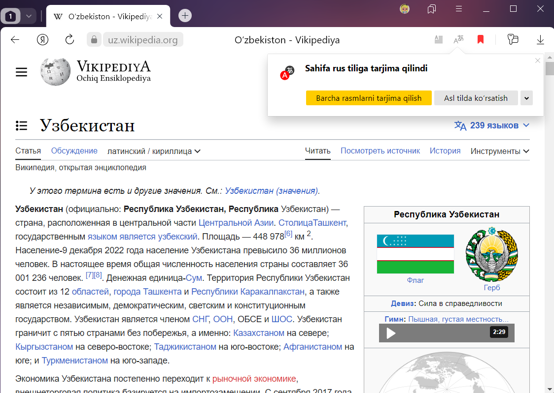
Task: Open a new tab with plus button
Action: (185, 15)
